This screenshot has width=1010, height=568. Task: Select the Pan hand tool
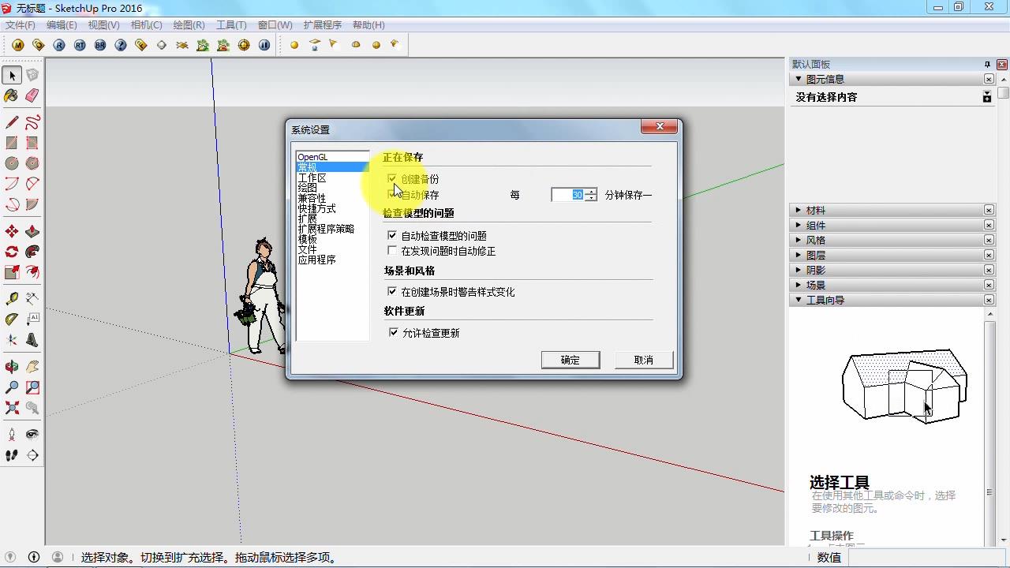(32, 367)
